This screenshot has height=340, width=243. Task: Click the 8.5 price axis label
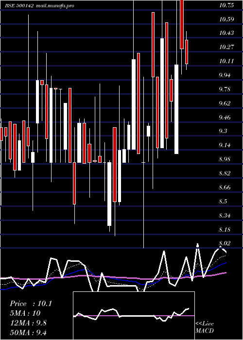(224, 202)
